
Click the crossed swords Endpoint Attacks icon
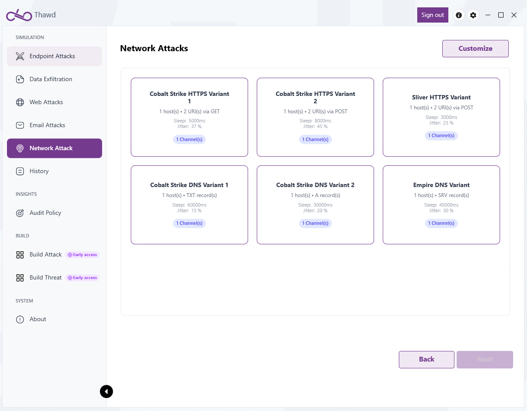[20, 56]
